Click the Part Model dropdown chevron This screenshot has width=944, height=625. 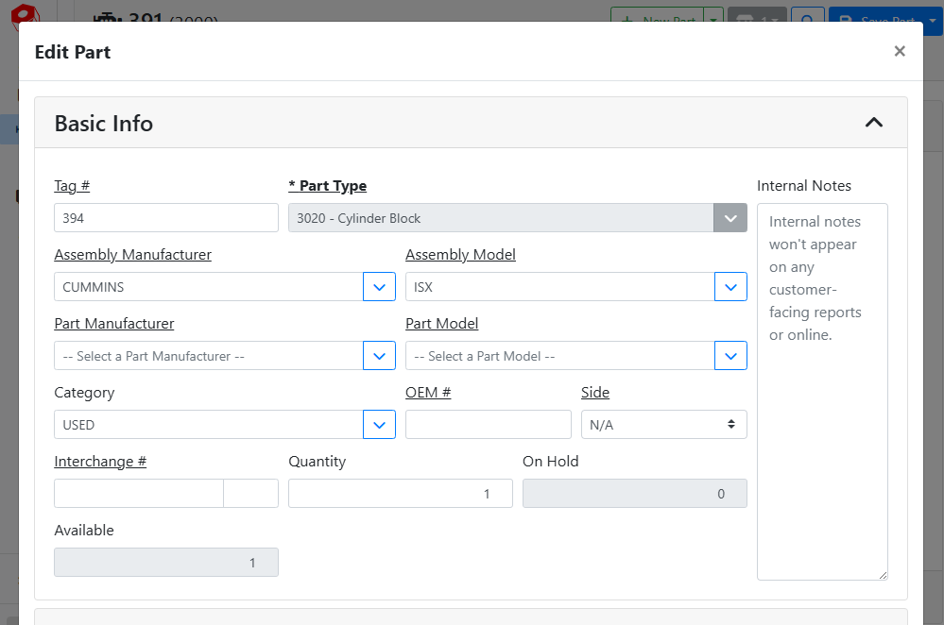pos(730,356)
